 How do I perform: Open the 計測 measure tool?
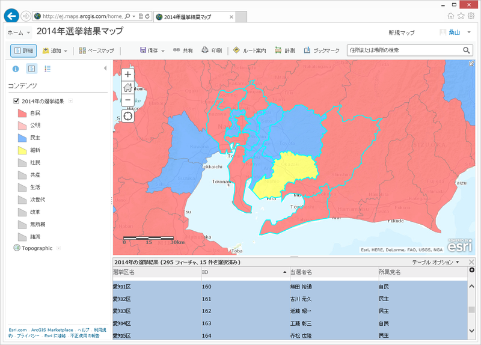284,50
